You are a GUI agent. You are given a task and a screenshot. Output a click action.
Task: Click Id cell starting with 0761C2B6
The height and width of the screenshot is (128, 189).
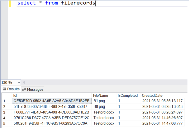52,118
